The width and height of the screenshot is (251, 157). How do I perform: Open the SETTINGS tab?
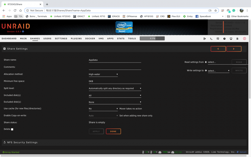61,39
